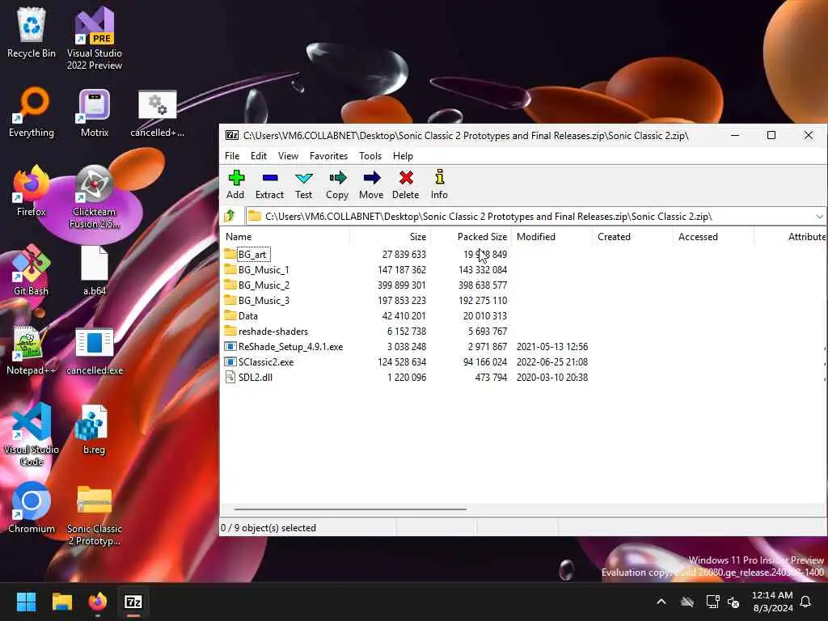Sort by the Size column header
Screen dimensions: 828x621
[x=391, y=237]
